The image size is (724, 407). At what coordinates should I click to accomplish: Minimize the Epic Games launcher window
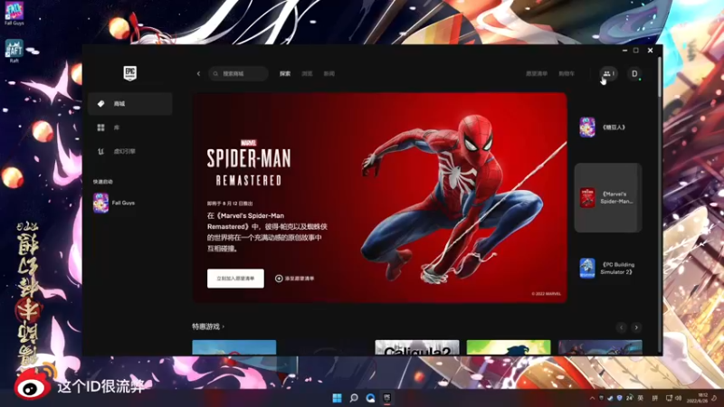[x=624, y=51]
